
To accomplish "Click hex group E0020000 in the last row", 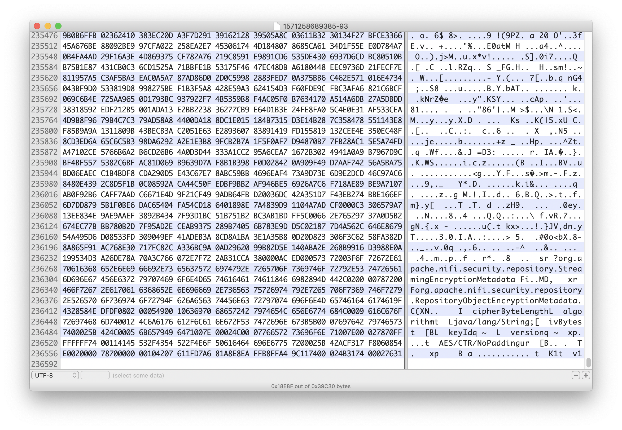I will (x=79, y=353).
